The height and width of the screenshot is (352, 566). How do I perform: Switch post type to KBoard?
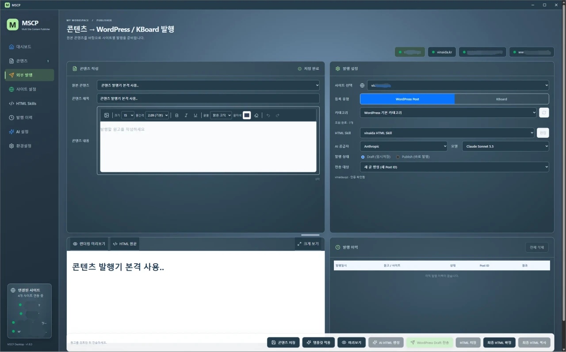501,99
